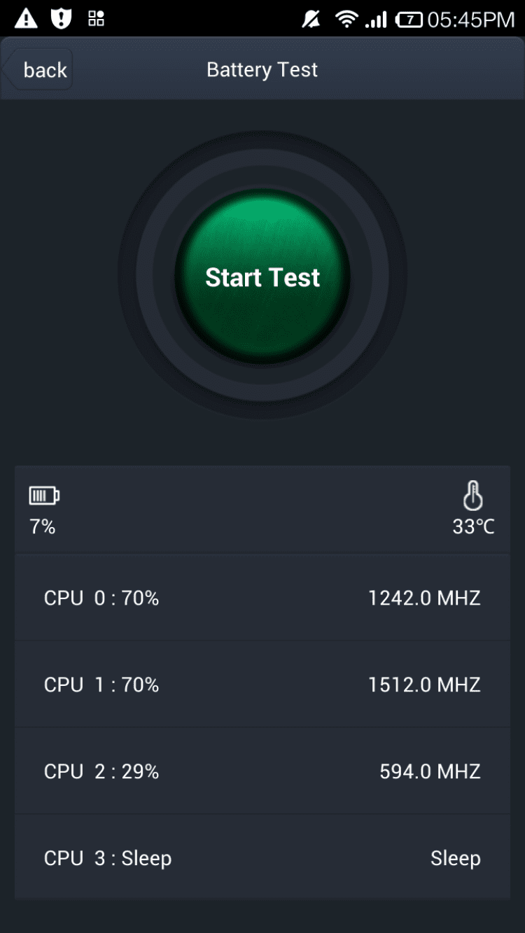This screenshot has height=933, width=525.
Task: Select the CPU 1 : 70% row
Action: [x=262, y=685]
